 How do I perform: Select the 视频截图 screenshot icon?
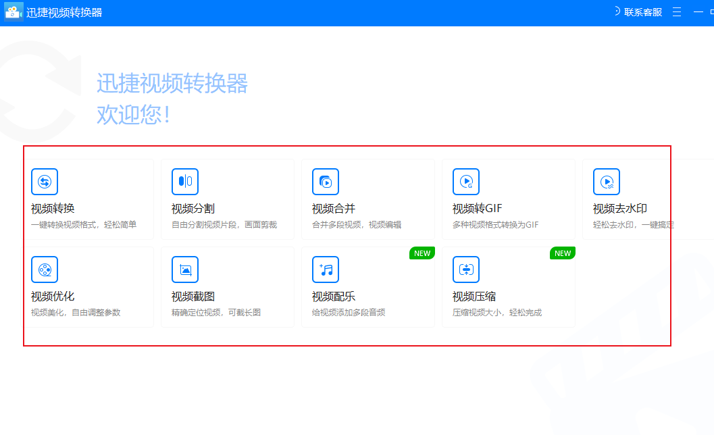click(x=185, y=270)
